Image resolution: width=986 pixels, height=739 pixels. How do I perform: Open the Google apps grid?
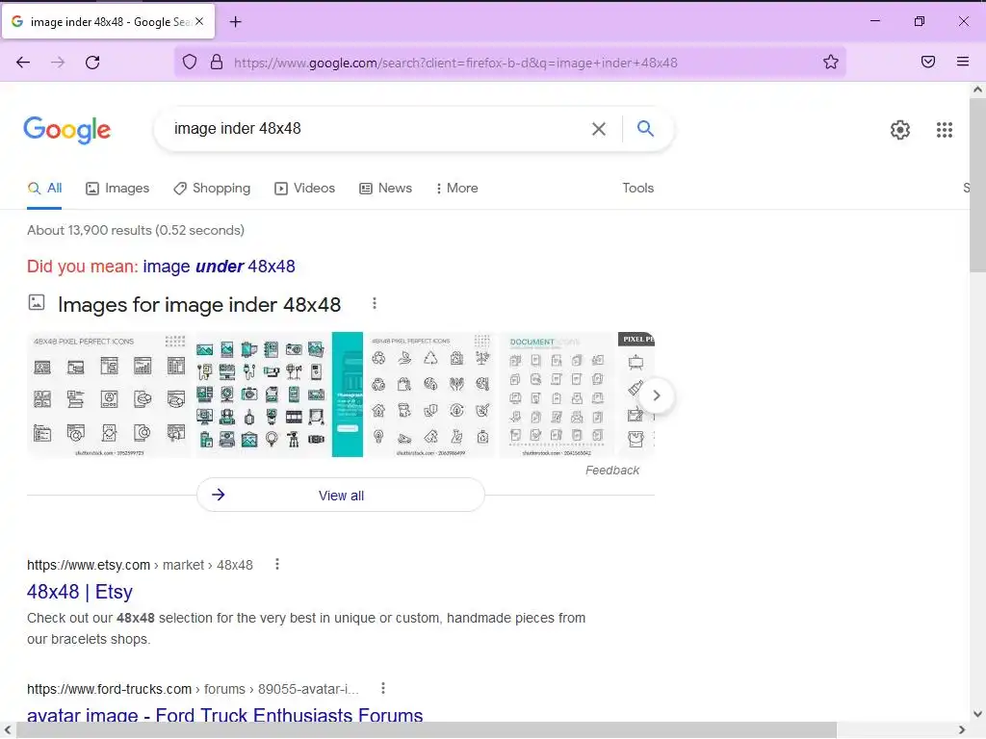944,130
